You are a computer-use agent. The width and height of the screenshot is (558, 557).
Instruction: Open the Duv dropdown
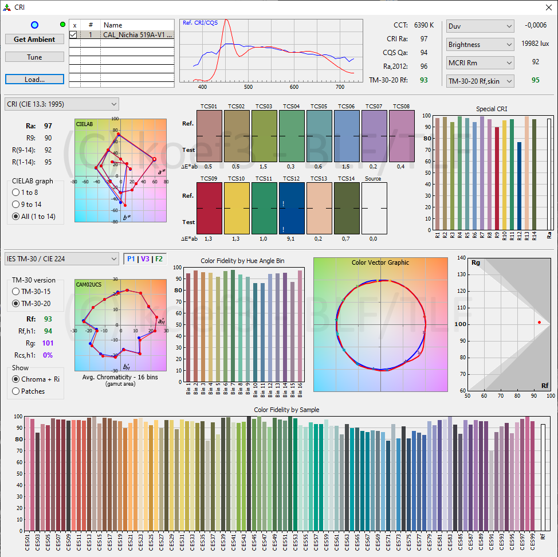[x=480, y=26]
